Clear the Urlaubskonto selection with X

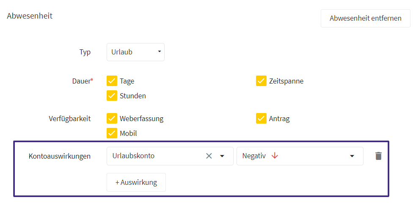(x=209, y=156)
